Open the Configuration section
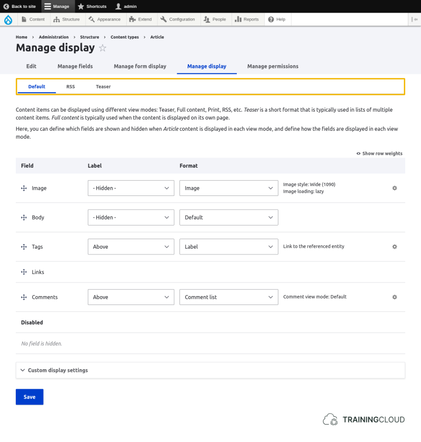The height and width of the screenshot is (442, 421). pos(178,19)
